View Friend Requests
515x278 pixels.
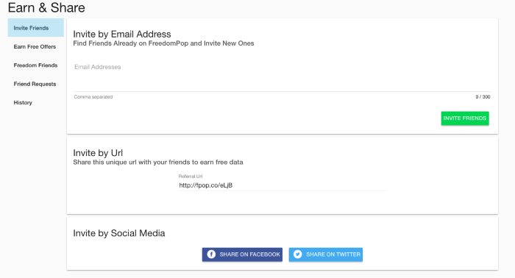tap(35, 84)
